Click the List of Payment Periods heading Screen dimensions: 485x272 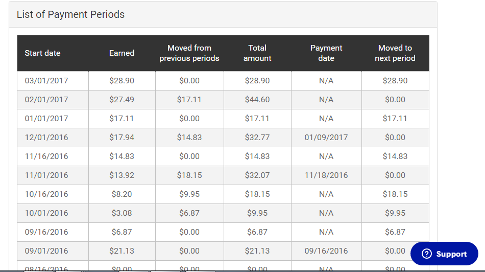70,14
